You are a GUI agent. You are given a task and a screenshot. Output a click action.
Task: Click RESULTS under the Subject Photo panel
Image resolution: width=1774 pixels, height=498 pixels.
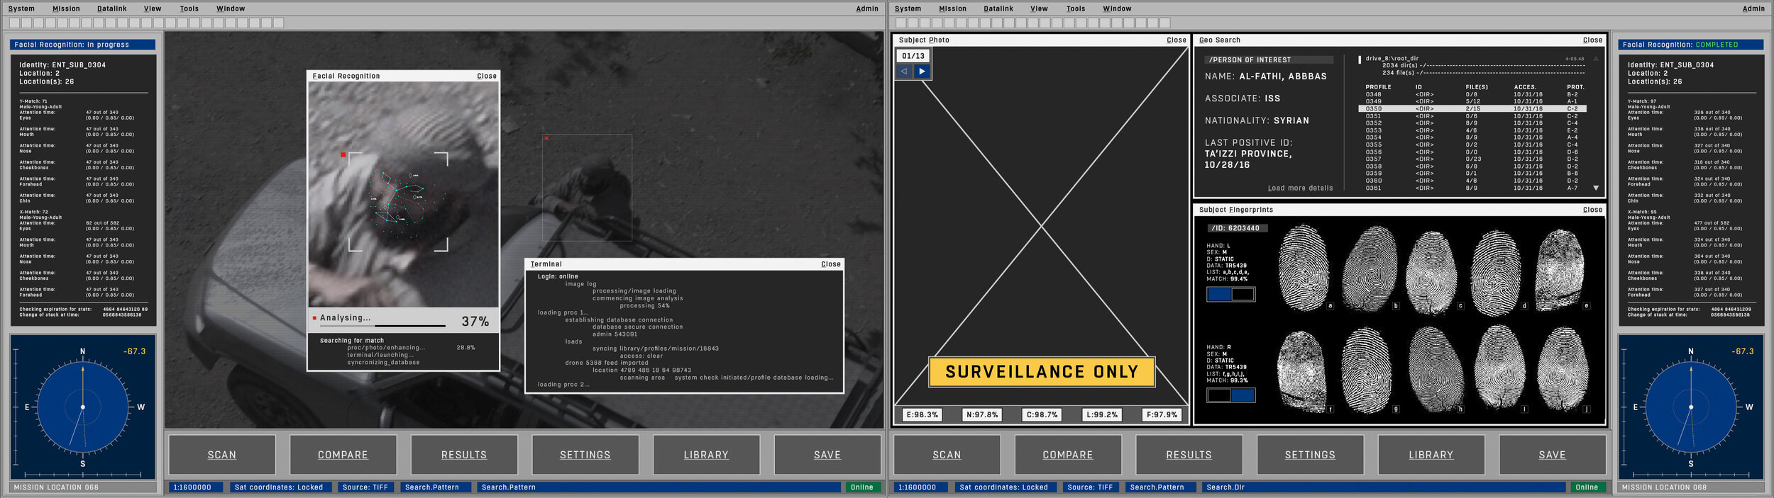(x=1189, y=455)
